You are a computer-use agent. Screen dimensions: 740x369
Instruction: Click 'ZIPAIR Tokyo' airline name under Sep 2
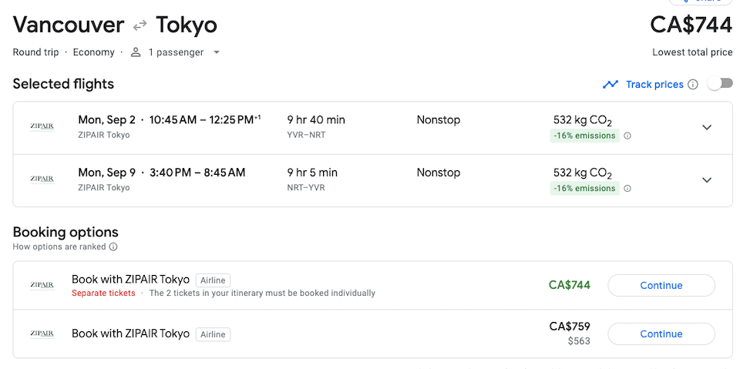click(x=104, y=135)
